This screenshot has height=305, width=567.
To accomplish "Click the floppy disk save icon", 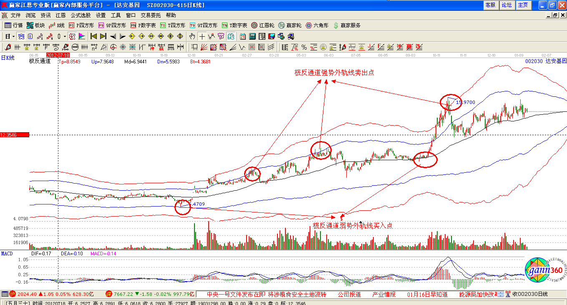I will coord(272,36).
